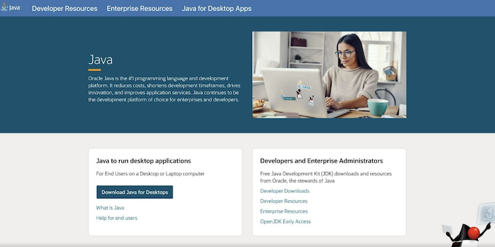Click the large Java heading
The image size is (495, 247).
tap(100, 59)
